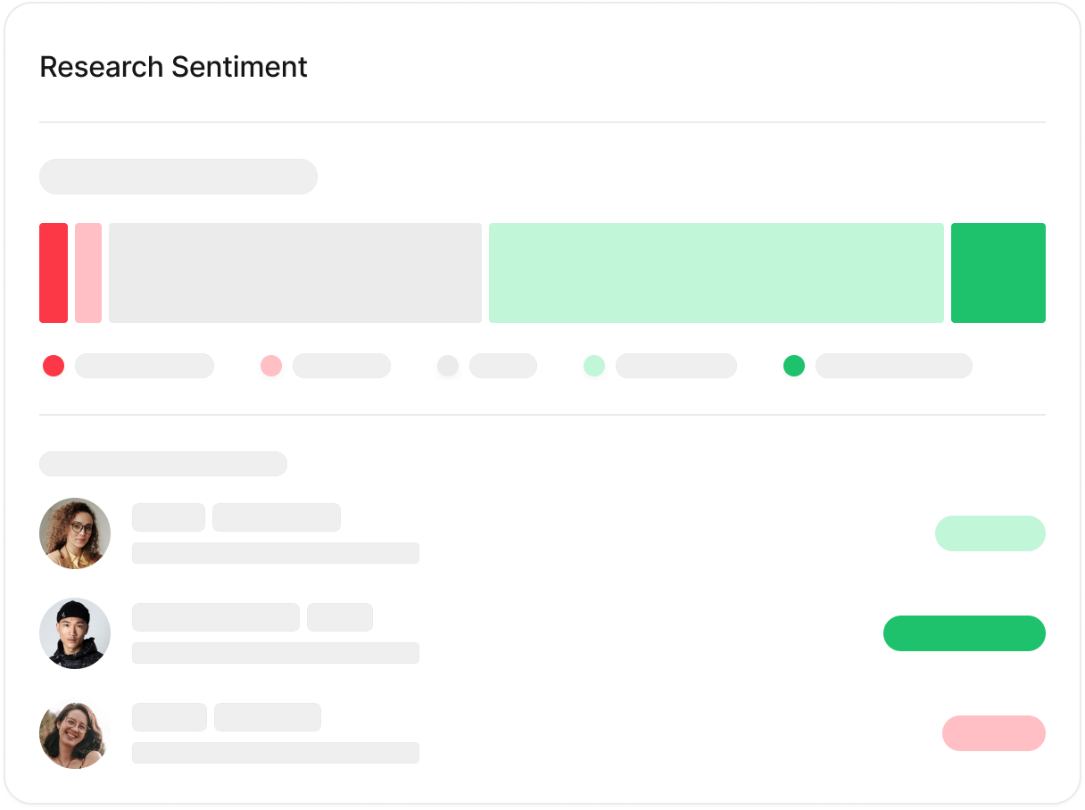1085x810 pixels.
Task: Click the light-green positive legend dot
Action: (x=594, y=366)
